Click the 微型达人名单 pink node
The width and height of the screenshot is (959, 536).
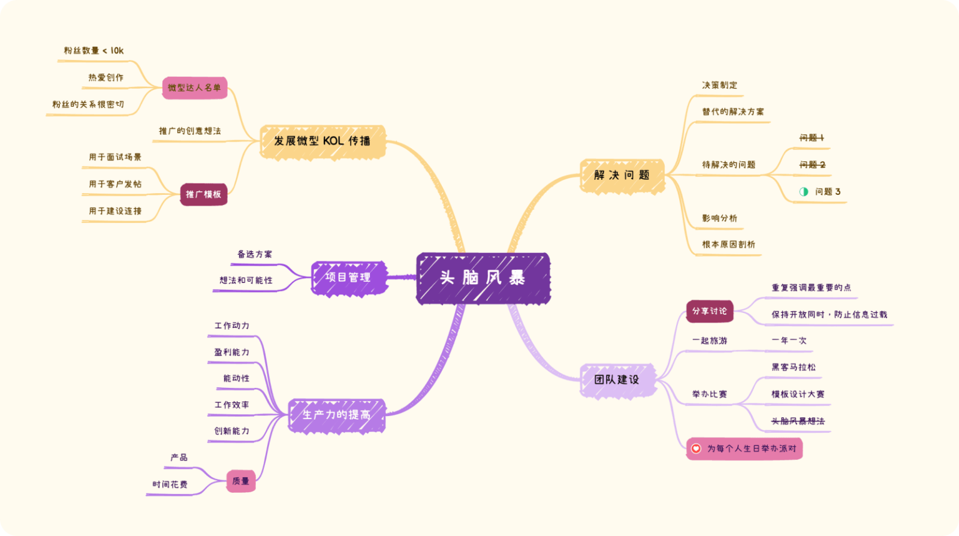(195, 88)
